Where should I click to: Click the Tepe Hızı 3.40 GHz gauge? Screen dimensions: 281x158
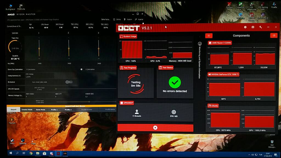[15, 47]
